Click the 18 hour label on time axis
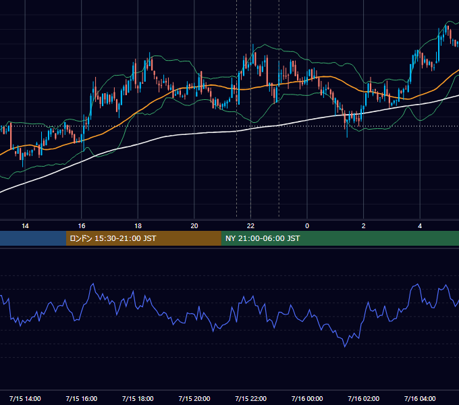Image resolution: width=459 pixels, height=405 pixels. click(x=138, y=226)
